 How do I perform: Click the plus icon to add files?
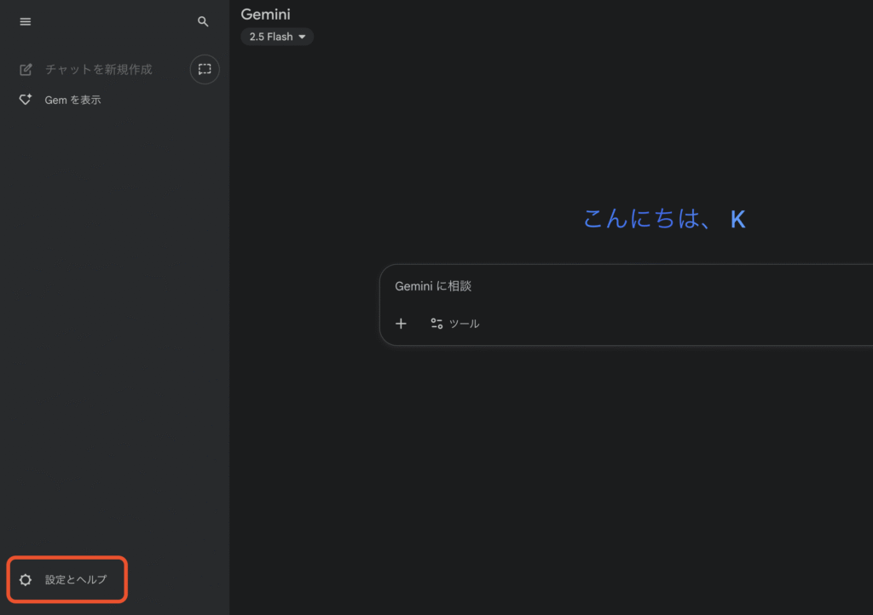pos(401,324)
